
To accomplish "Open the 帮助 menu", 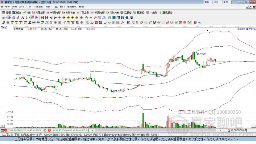I will (x=81, y=7).
